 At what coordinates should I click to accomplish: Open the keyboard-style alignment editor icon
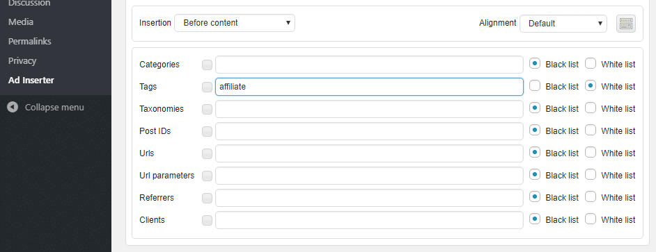(x=626, y=24)
